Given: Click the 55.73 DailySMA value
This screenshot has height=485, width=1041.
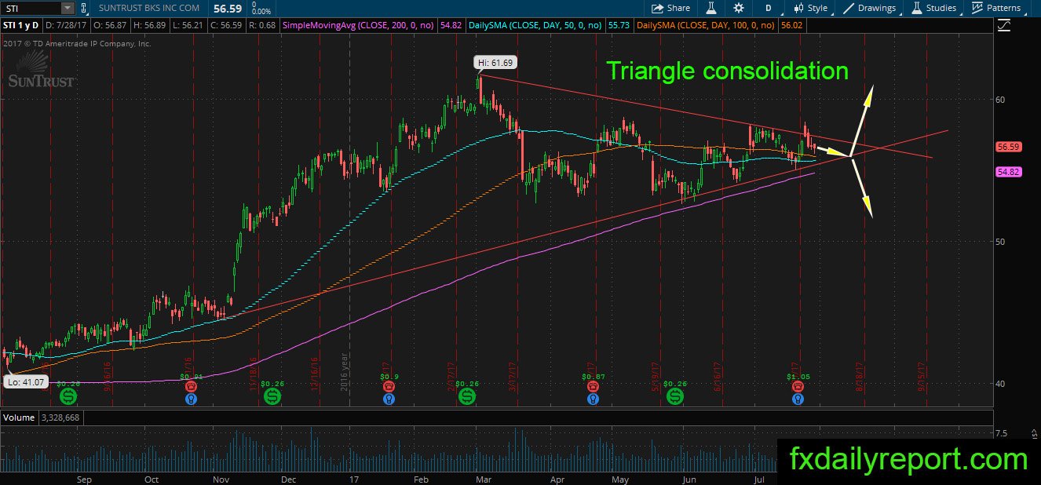Looking at the screenshot, I should click(x=620, y=26).
